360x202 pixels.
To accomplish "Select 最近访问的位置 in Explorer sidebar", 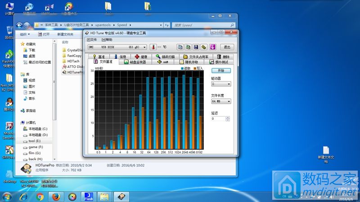I will coord(37,62).
